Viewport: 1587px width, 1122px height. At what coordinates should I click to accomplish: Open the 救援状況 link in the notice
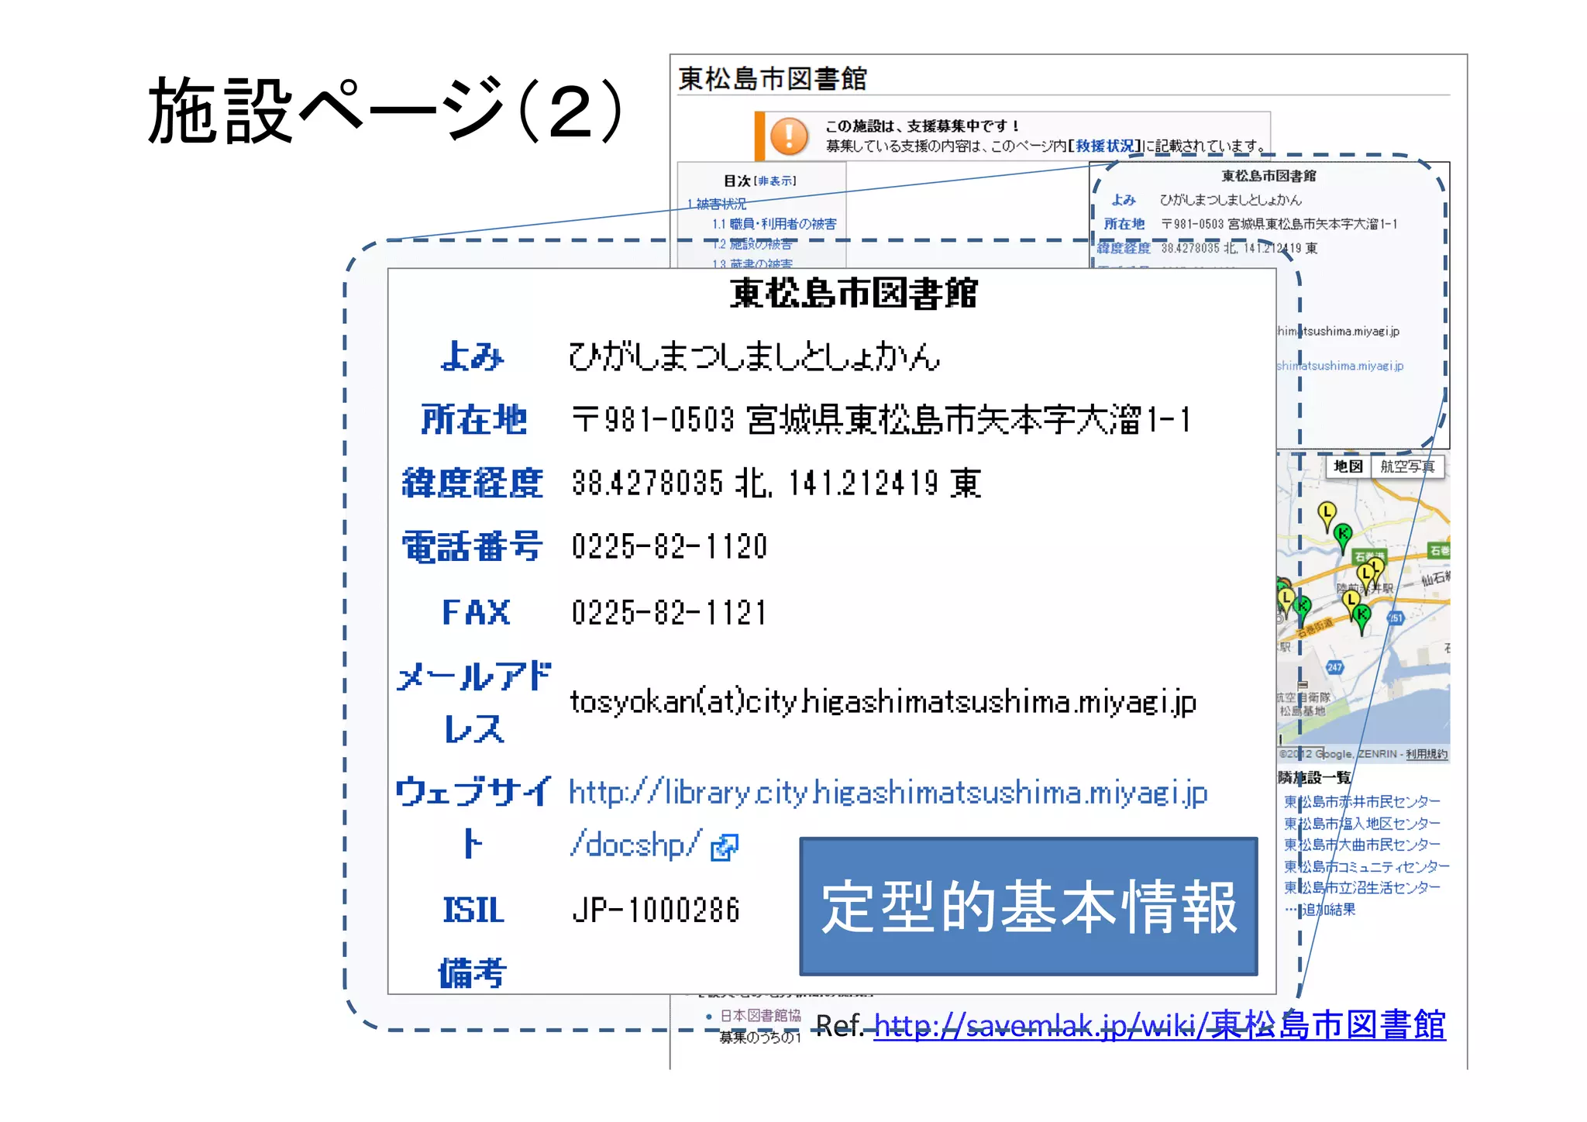[1103, 146]
